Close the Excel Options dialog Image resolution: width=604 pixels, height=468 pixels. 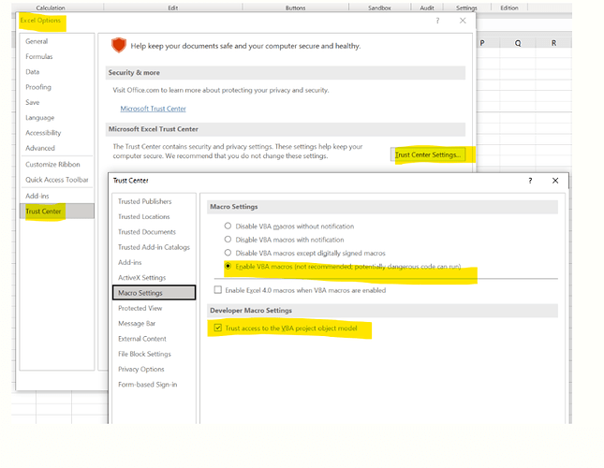[463, 21]
